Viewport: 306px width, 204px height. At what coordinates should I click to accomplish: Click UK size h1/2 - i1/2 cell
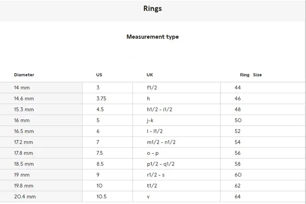tap(160, 109)
